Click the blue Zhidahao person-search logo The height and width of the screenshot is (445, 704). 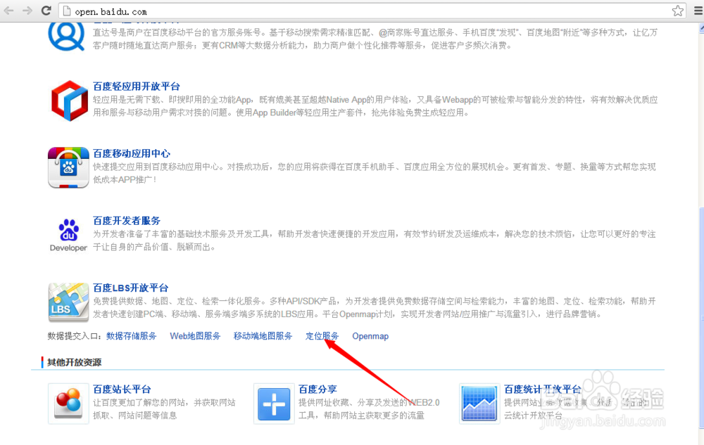(66, 36)
